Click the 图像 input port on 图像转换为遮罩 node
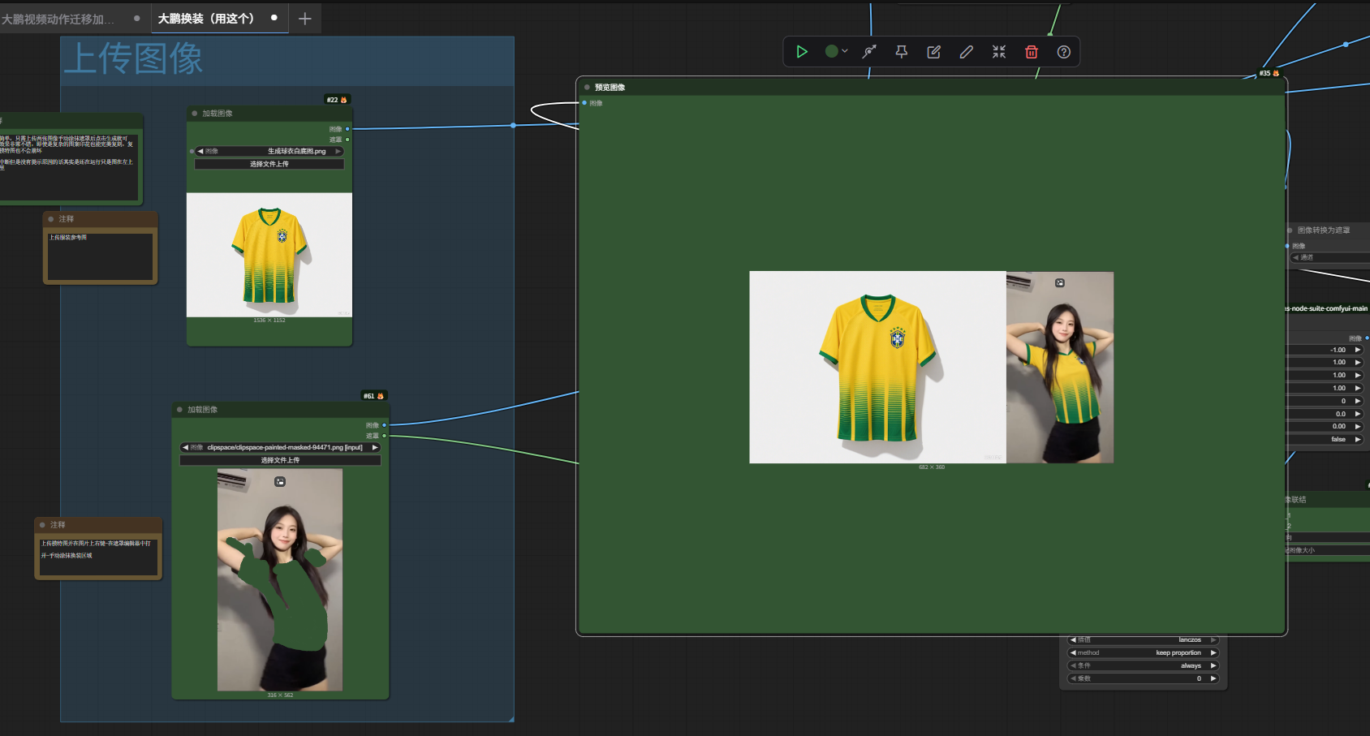This screenshot has width=1370, height=736. click(x=1287, y=246)
